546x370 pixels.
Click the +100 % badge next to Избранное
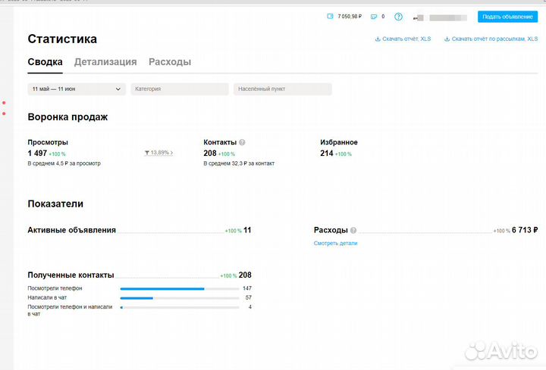click(344, 154)
